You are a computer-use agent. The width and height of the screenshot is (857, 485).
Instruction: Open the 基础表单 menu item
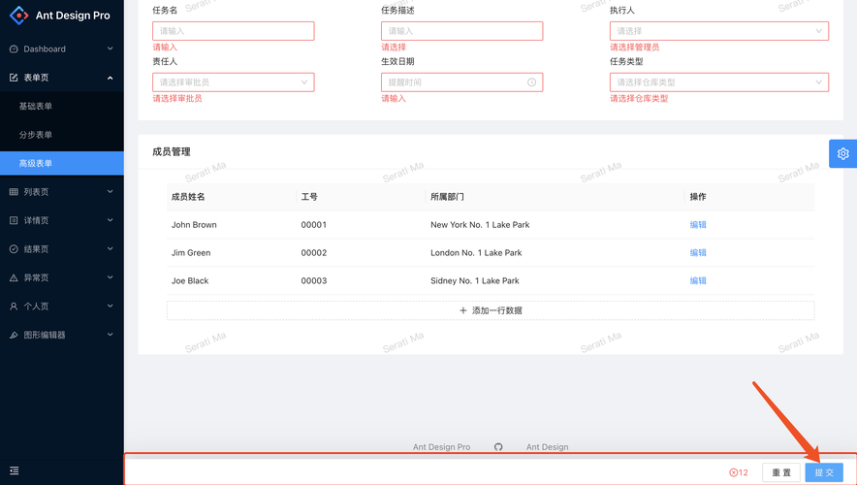pos(62,106)
